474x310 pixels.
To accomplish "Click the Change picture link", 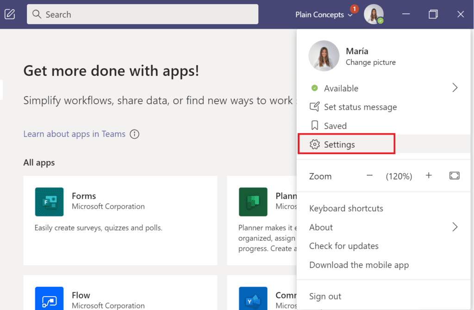I will point(371,62).
